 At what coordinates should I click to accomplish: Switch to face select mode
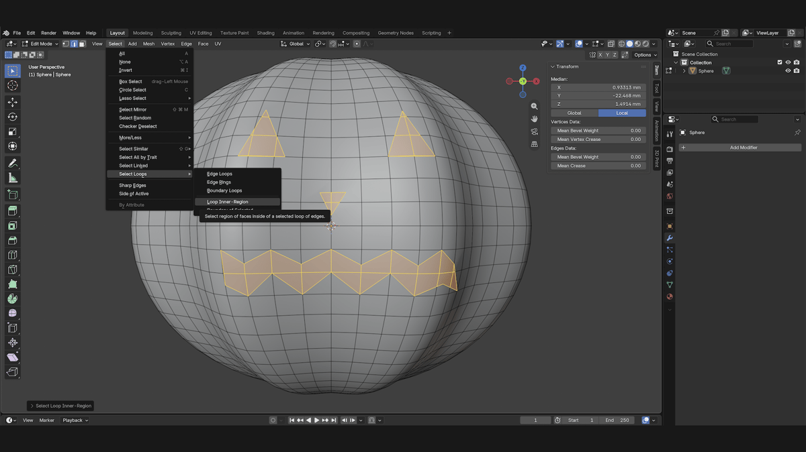[82, 44]
